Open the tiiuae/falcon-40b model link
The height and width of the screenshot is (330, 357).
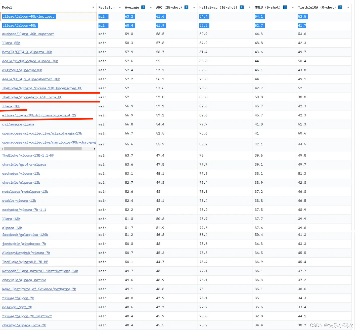(19, 26)
